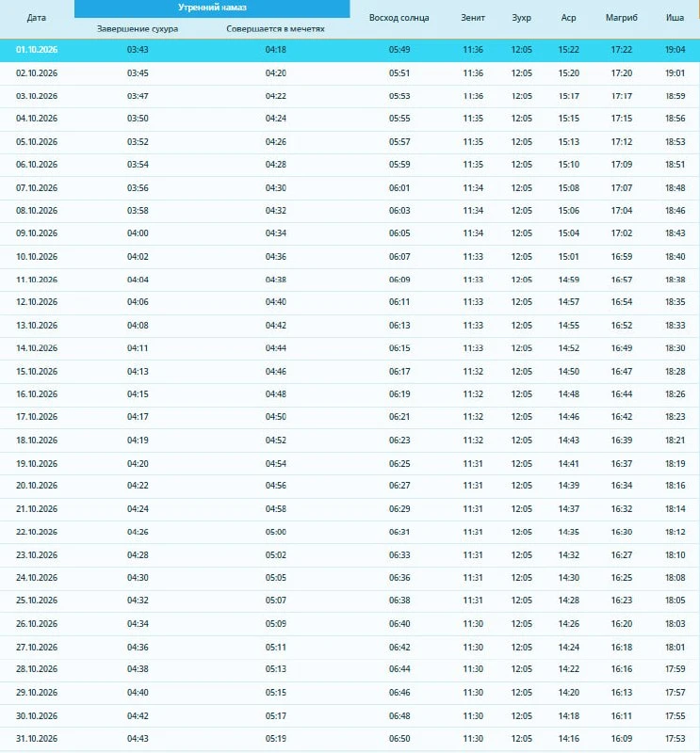
Task: Select date 10.10.2026
Action: point(37,256)
